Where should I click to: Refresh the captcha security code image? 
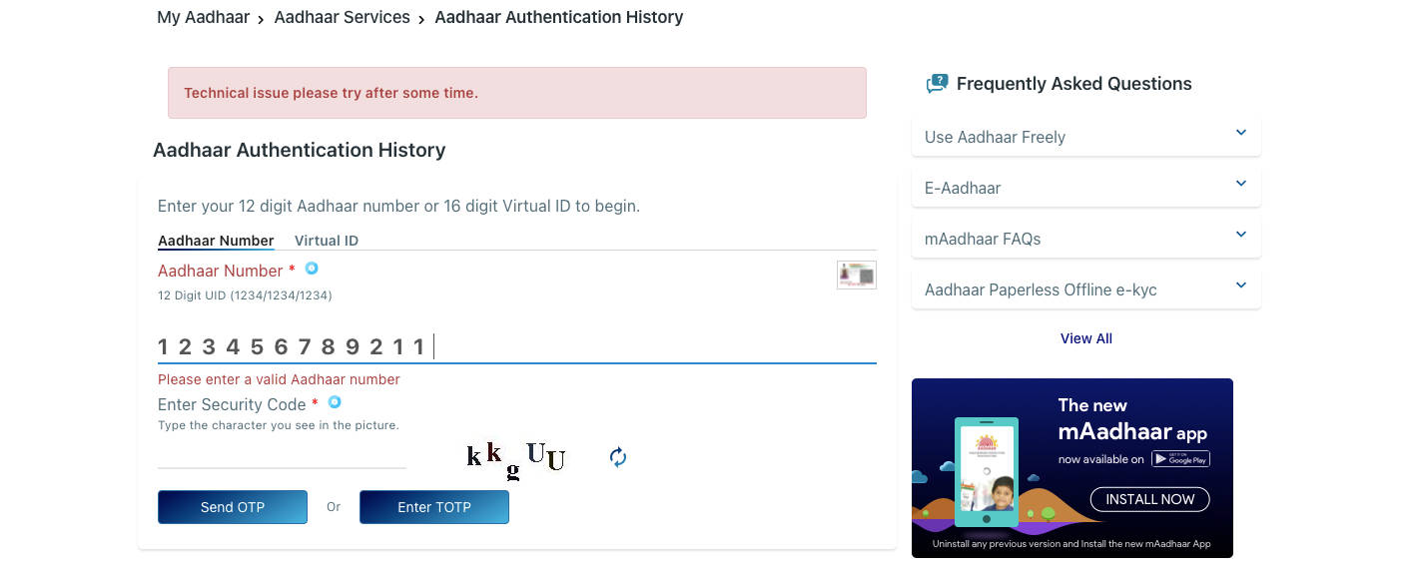pos(618,457)
